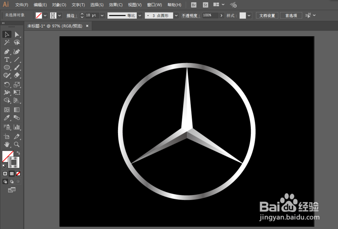338x229 pixels.
Task: Click the Stroke swatch in tools panel
Action: [x=14, y=162]
